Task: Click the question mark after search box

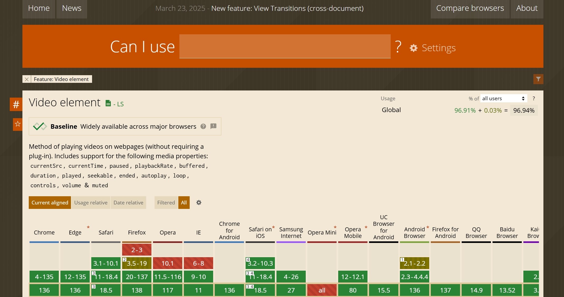Action: pyautogui.click(x=398, y=47)
